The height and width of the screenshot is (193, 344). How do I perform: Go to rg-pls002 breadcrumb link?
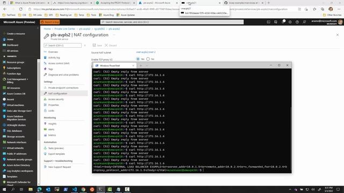pyautogui.click(x=99, y=29)
